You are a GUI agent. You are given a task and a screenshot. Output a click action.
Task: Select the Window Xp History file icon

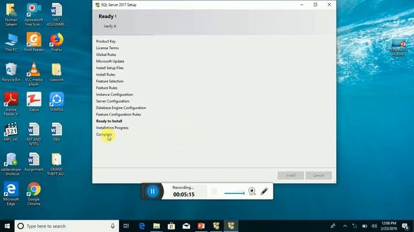pyautogui.click(x=398, y=47)
